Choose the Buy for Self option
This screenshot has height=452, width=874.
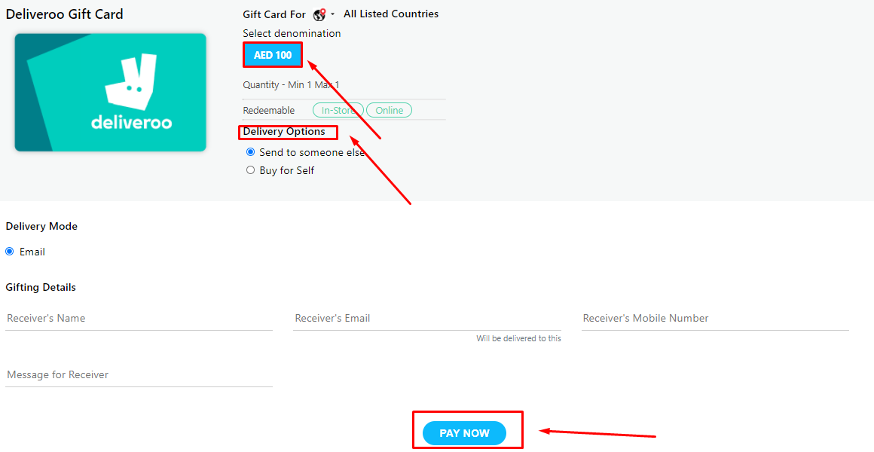(x=250, y=169)
